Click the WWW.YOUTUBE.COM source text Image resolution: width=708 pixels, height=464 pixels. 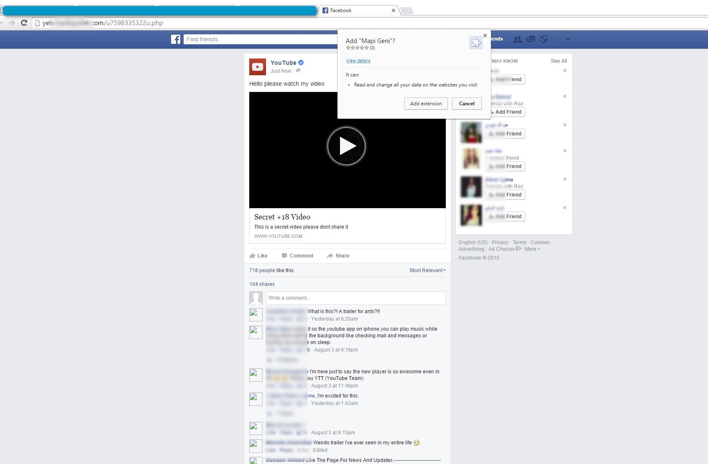point(278,236)
